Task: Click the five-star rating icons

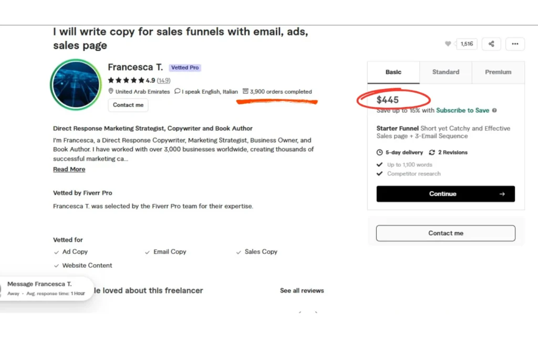Action: click(x=126, y=80)
